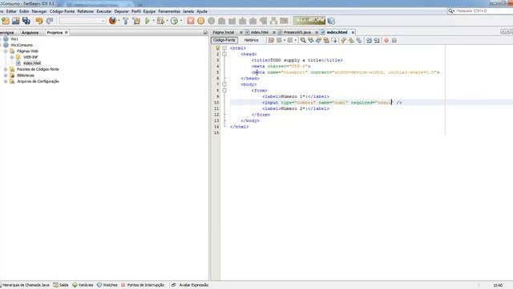
Task: Click the lightbulb hint icon on line 1
Action: [217, 48]
